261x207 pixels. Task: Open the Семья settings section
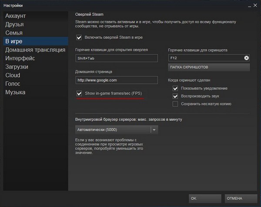[x=36, y=33]
